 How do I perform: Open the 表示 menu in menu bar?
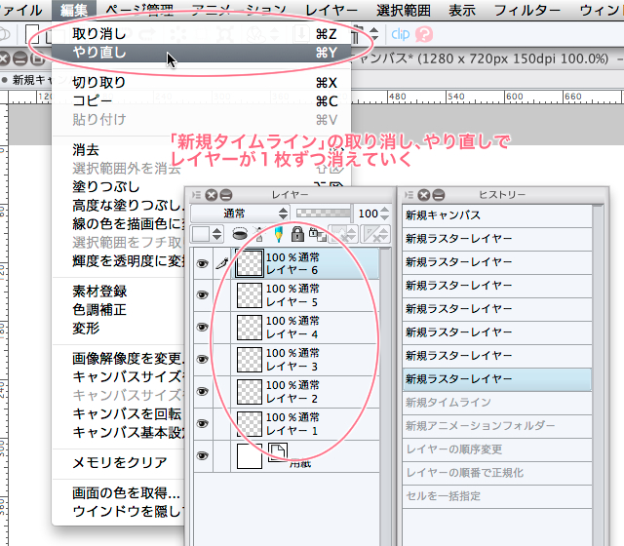click(462, 11)
